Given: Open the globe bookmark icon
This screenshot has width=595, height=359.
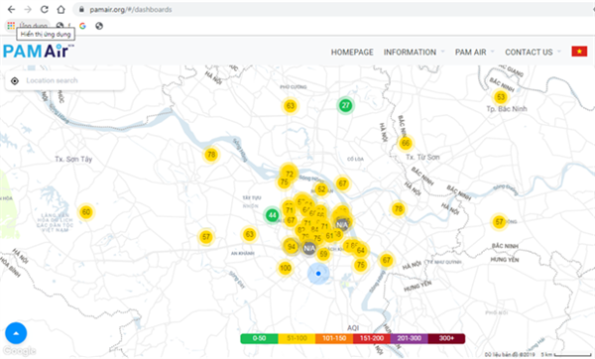Looking at the screenshot, I should click(99, 26).
